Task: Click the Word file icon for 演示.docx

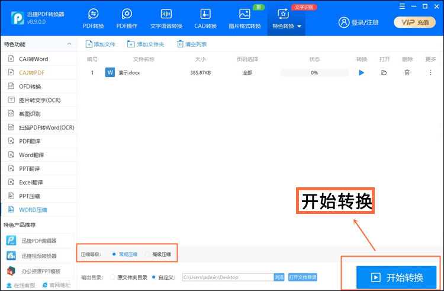Action: (110, 72)
